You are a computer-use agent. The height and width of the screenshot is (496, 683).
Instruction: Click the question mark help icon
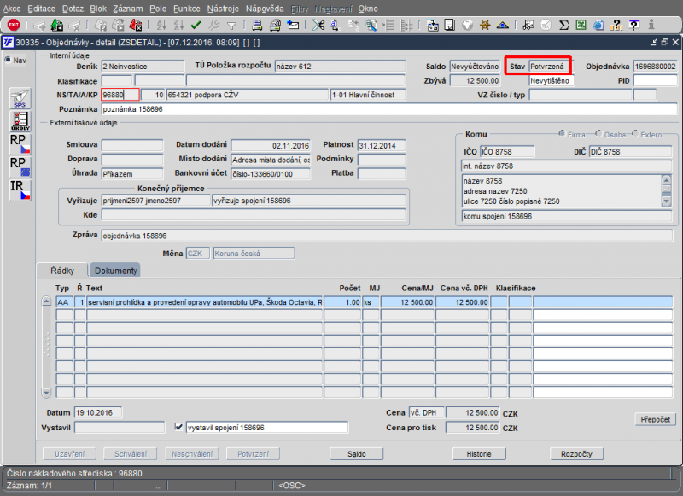(634, 25)
